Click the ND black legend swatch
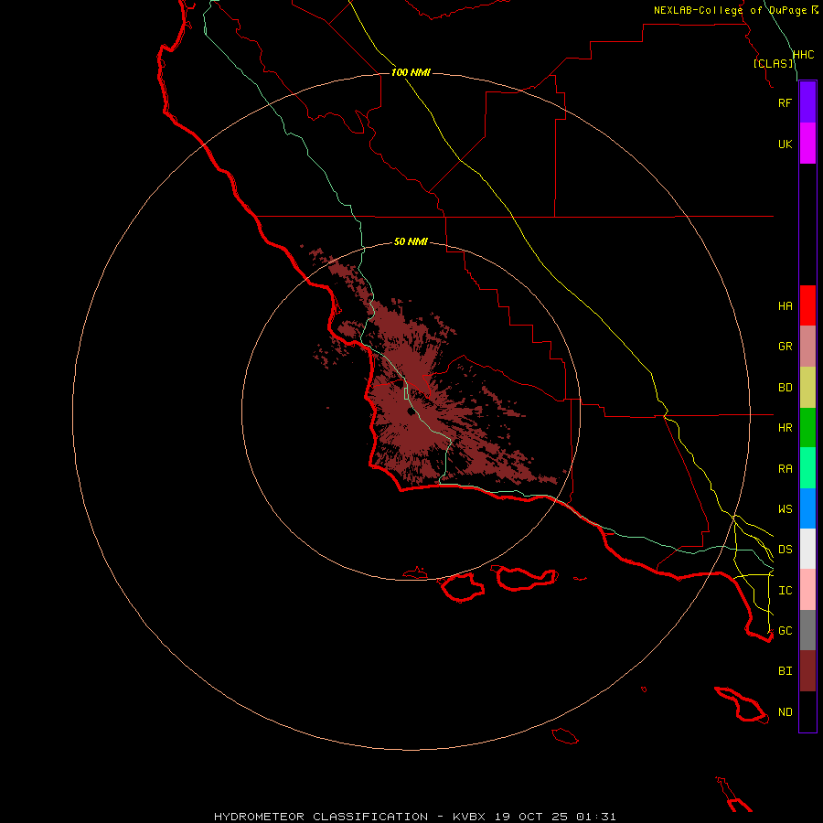This screenshot has width=823, height=823. (x=807, y=711)
